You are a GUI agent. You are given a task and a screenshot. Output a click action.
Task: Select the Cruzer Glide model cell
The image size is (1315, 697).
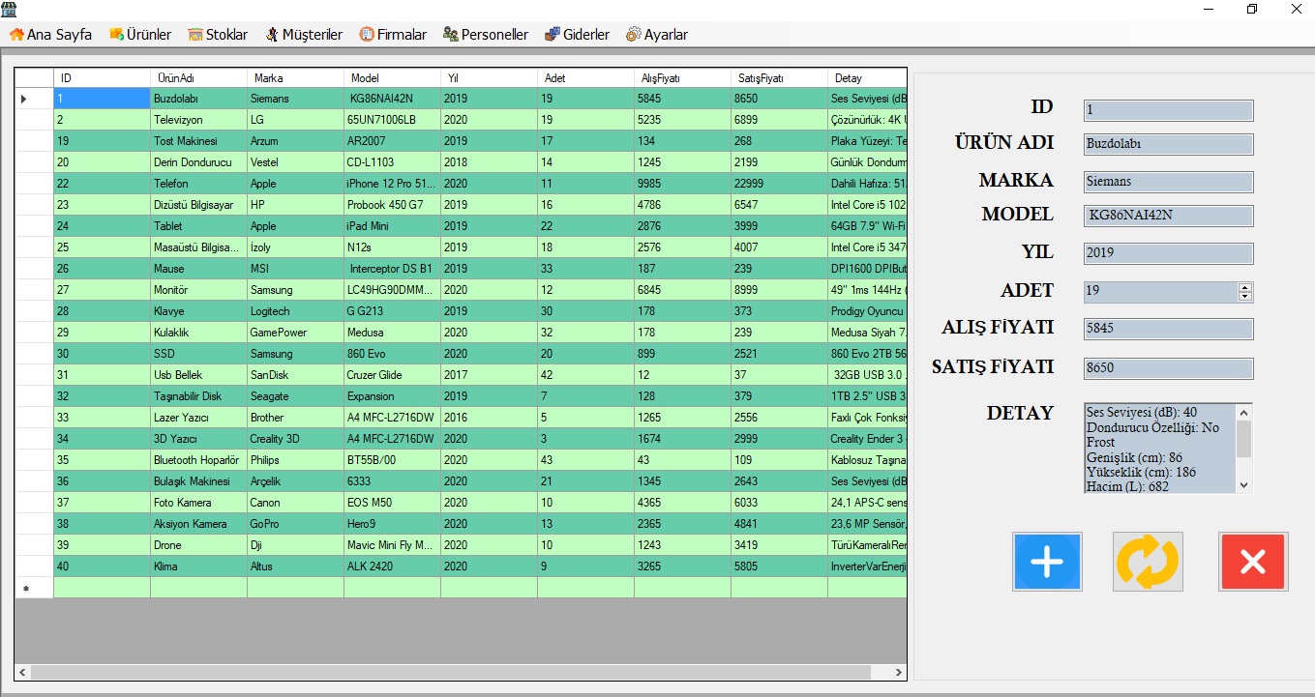click(392, 375)
